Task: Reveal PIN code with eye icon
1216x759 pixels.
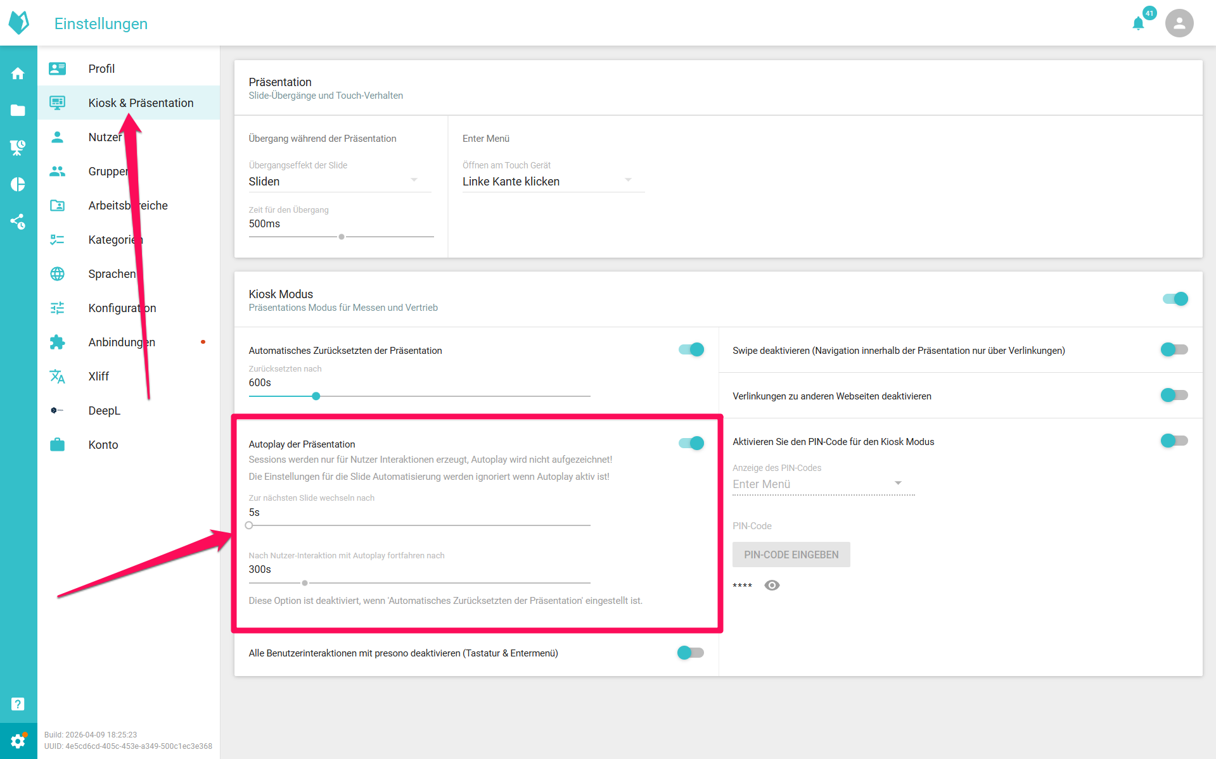Action: [x=772, y=586]
